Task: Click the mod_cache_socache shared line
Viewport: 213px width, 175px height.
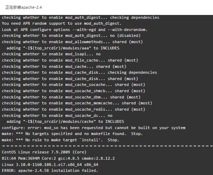Action: pyautogui.click(x=73, y=85)
